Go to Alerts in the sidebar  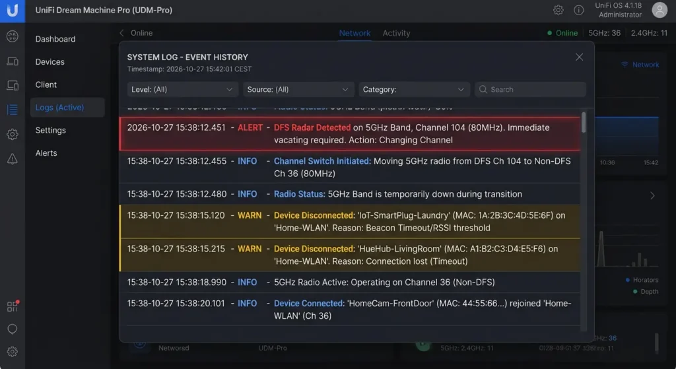pos(46,153)
